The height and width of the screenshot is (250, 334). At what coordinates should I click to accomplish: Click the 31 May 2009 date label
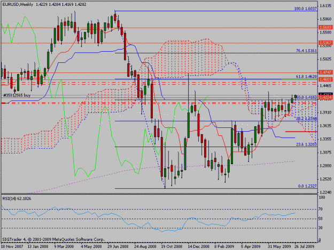pyautogui.click(x=279, y=246)
